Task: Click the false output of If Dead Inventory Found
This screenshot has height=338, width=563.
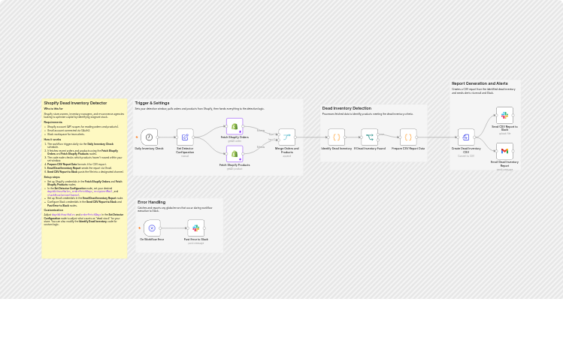Action: click(378, 140)
